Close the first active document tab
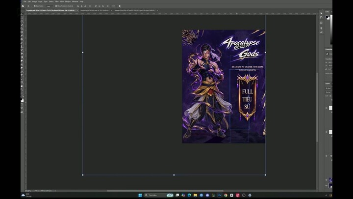This screenshot has width=353, height=199. pos(77,10)
